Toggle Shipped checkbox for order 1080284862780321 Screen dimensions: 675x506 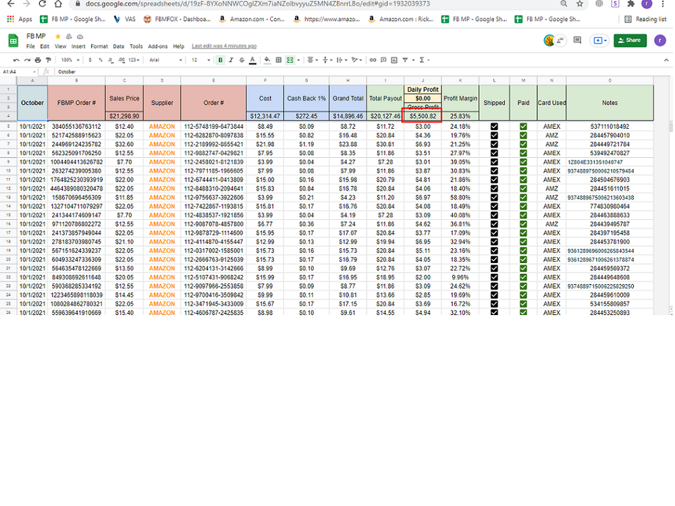pyautogui.click(x=494, y=304)
